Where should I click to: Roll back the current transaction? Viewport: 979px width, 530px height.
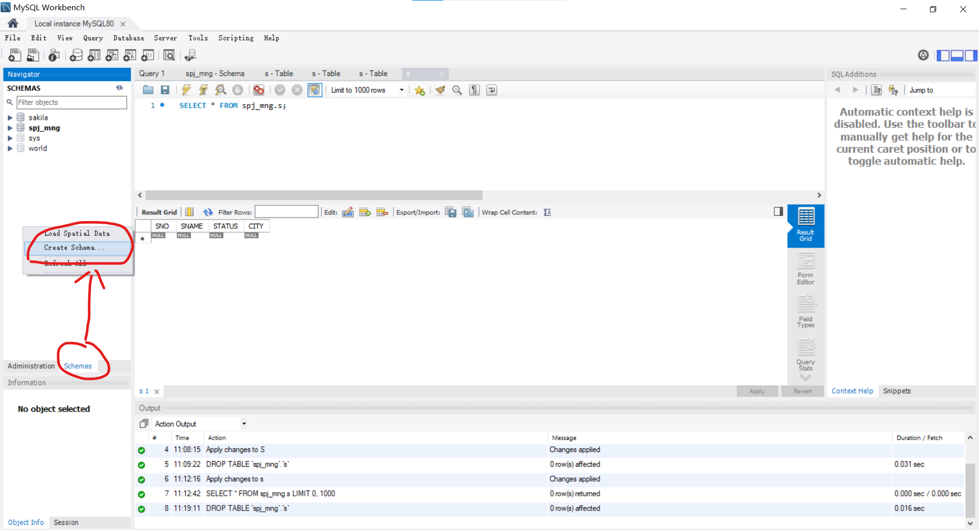[x=297, y=90]
